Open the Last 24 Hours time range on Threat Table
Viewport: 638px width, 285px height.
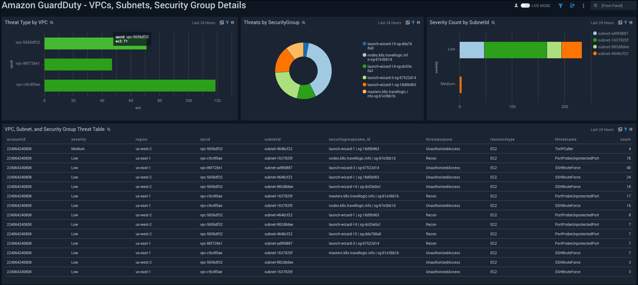tap(602, 129)
